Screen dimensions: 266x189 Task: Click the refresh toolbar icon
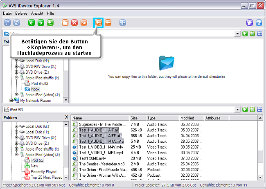click(x=17, y=22)
